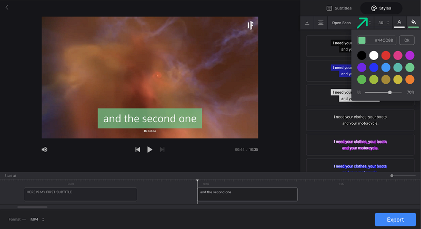Skip to next subtitle

click(162, 150)
